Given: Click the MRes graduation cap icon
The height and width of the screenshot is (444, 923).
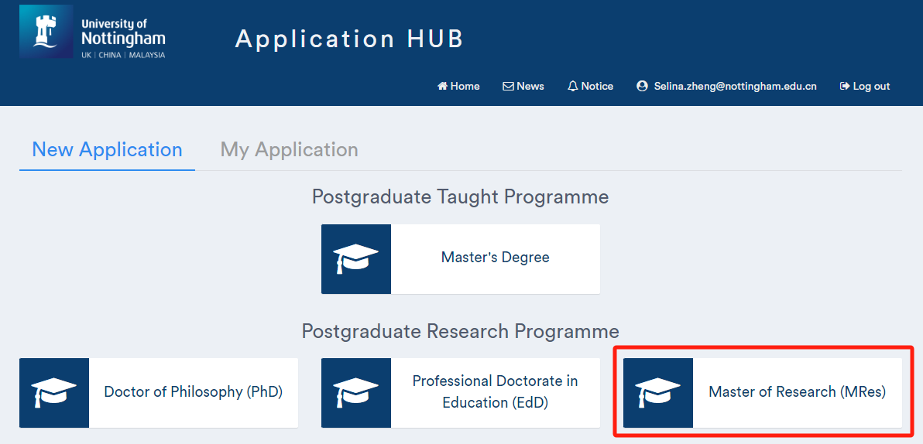Looking at the screenshot, I should tap(658, 393).
